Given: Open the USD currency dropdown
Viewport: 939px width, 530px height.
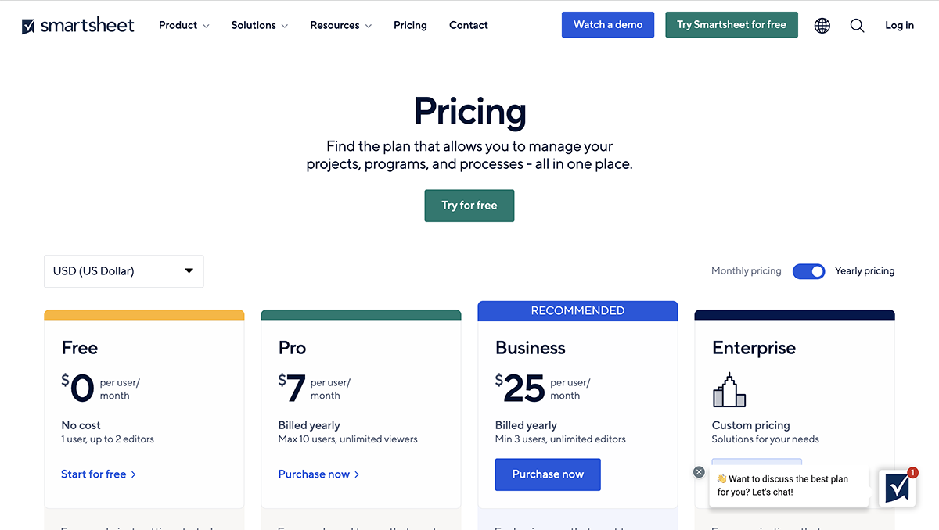Looking at the screenshot, I should pos(124,271).
